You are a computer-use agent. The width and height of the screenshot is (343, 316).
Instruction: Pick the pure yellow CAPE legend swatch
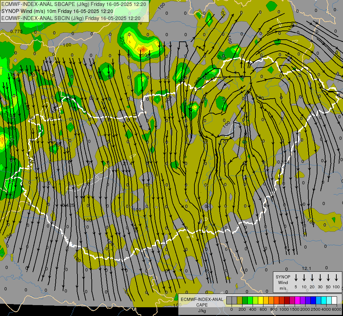point(261,301)
